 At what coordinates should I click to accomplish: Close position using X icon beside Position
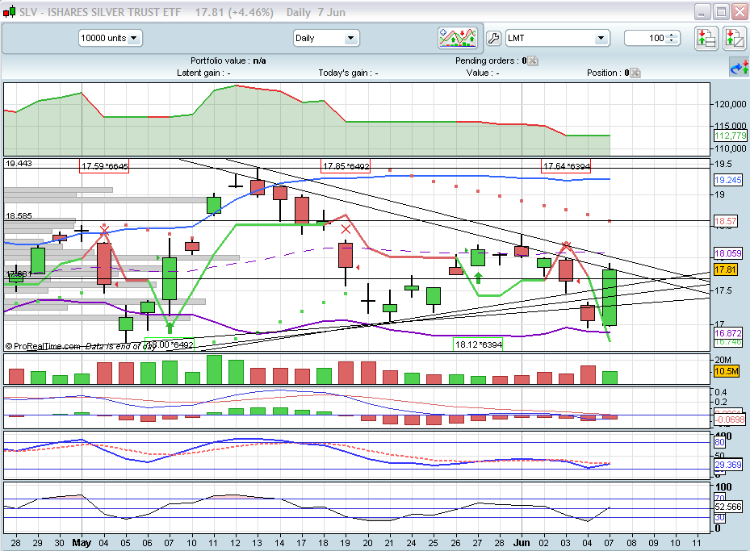pos(635,73)
